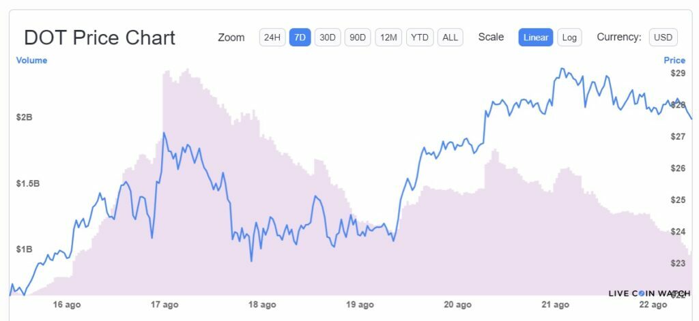Set zoom range to 30D
The height and width of the screenshot is (321, 699).
tap(328, 37)
